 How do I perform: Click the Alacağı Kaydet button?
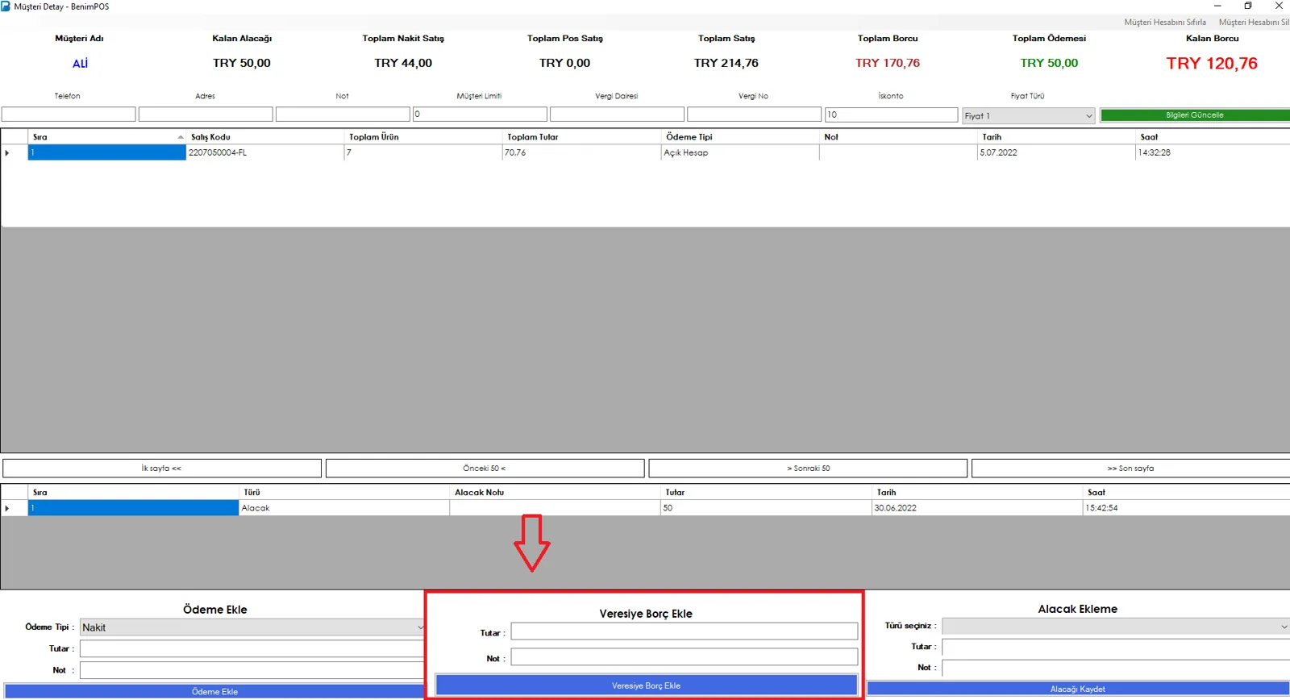tap(1078, 689)
